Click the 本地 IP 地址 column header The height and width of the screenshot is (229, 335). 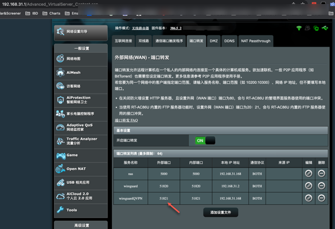[231, 163]
